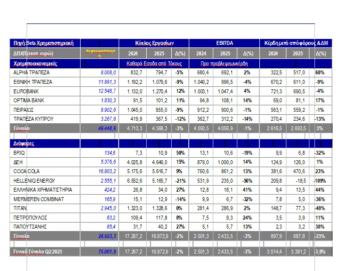
Task: Select Εθνική capitalization value '11.891,3'
Action: pos(107,82)
